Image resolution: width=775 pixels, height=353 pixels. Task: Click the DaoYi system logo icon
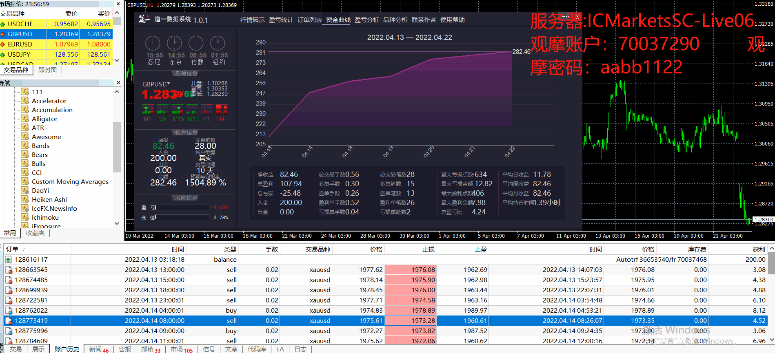pyautogui.click(x=144, y=19)
